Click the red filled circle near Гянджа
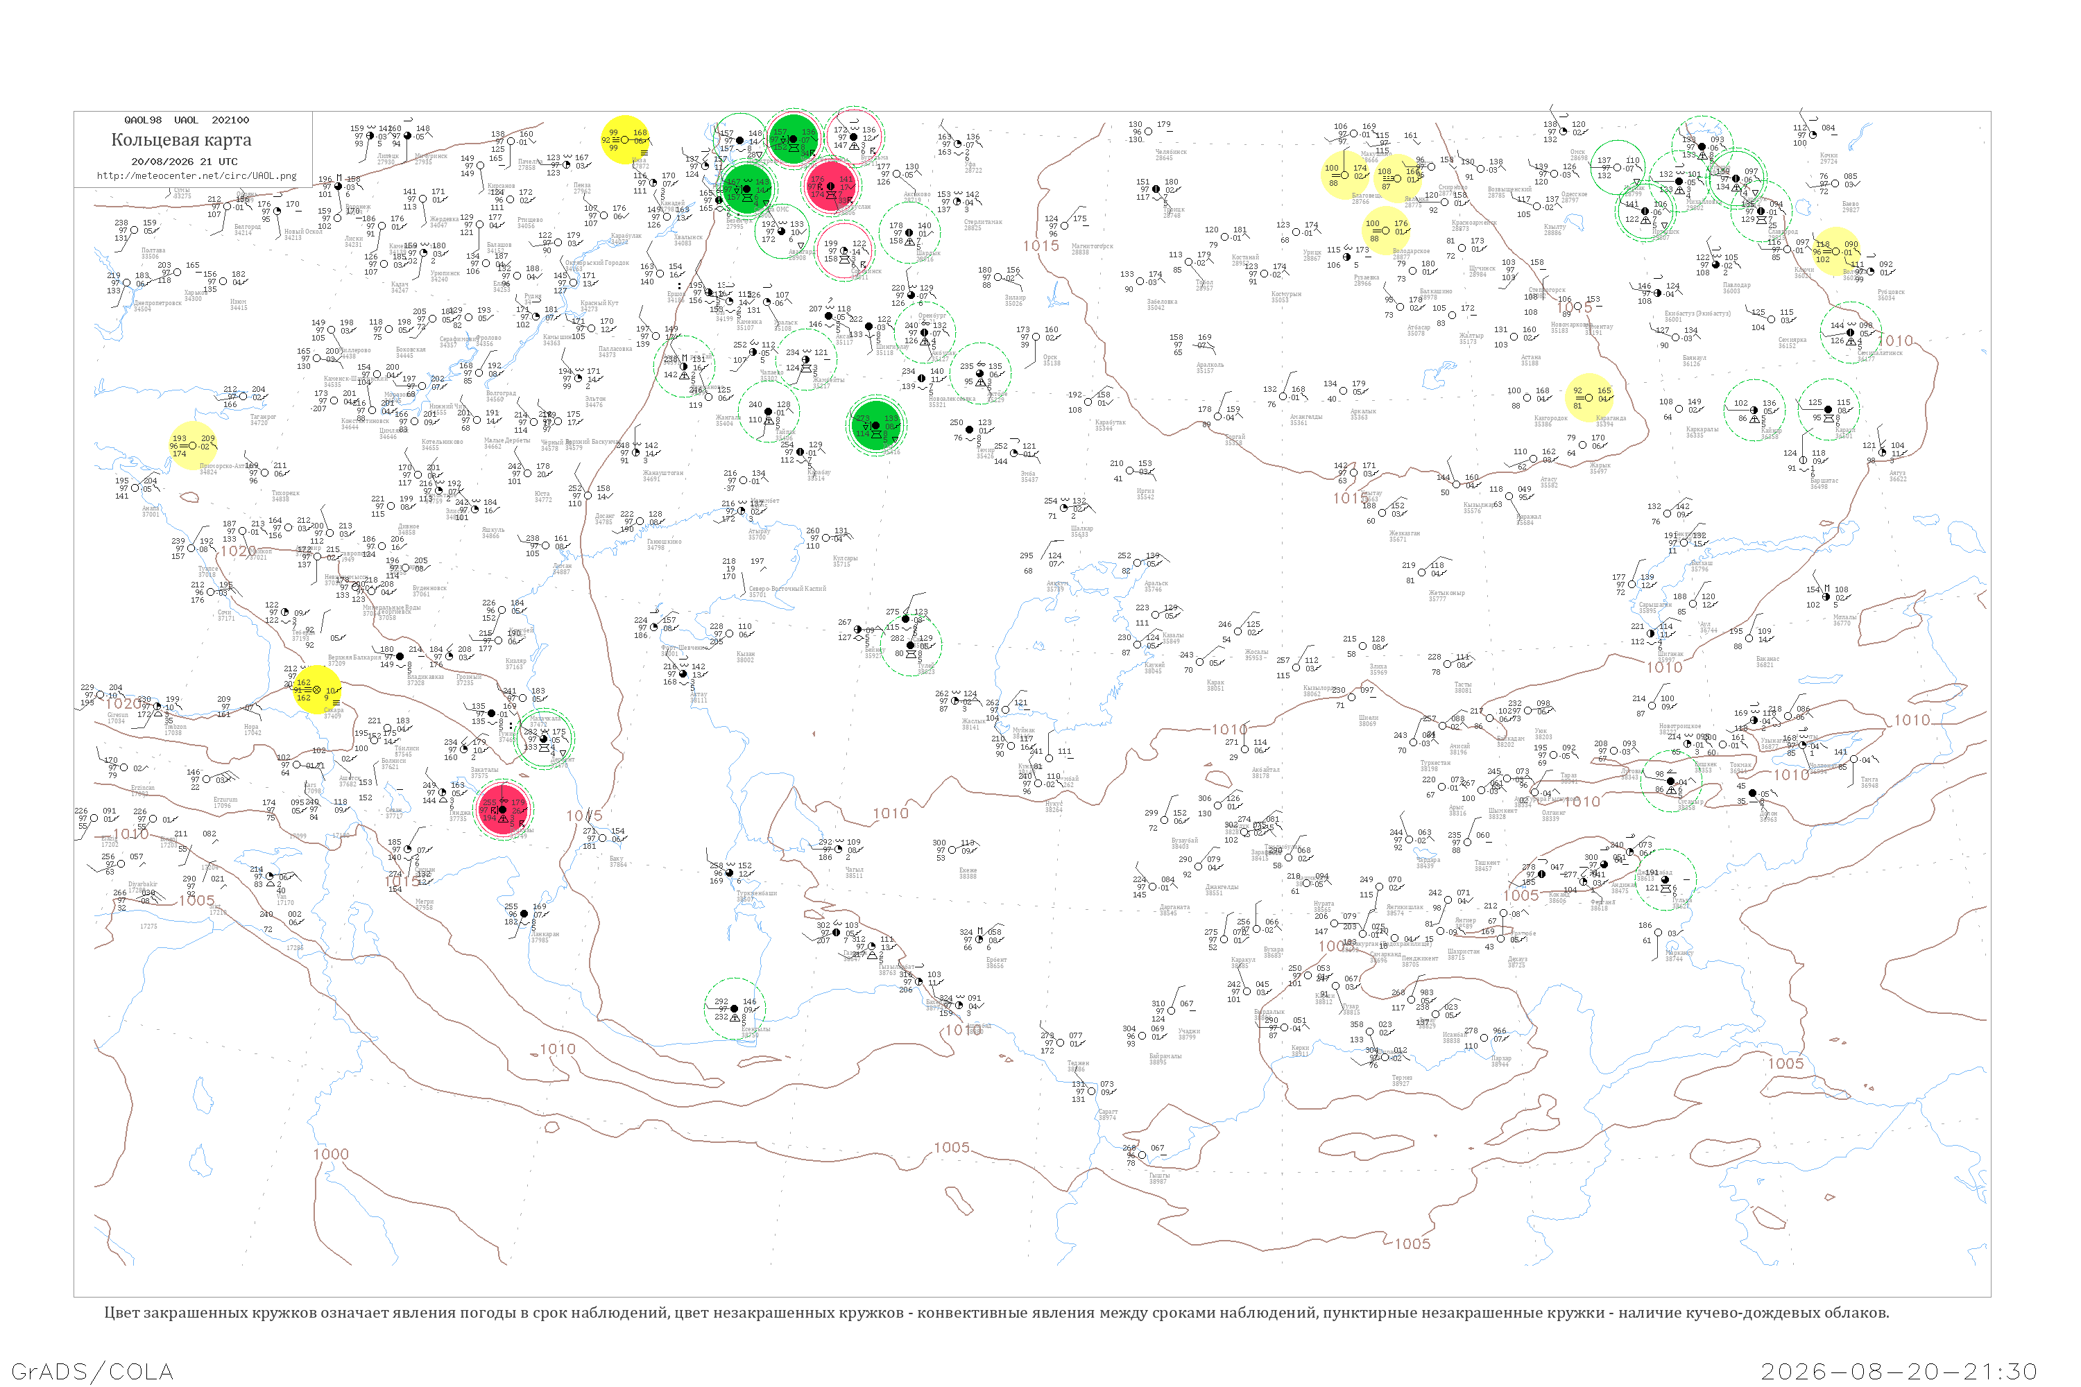This screenshot has height=1387, width=2081. pyautogui.click(x=502, y=809)
